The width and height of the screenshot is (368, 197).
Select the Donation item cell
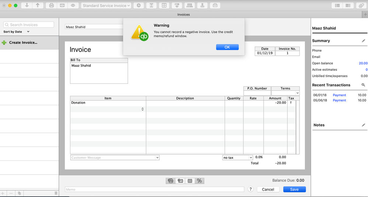tap(108, 103)
